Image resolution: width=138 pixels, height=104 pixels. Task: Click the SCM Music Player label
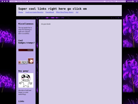coord(111,1)
